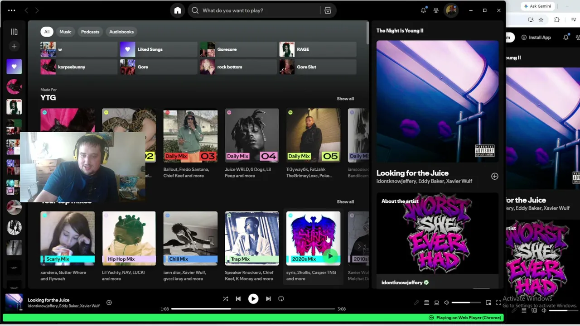Viewport: 580px width, 326px height.
Task: Skip to the next track
Action: [268, 299]
